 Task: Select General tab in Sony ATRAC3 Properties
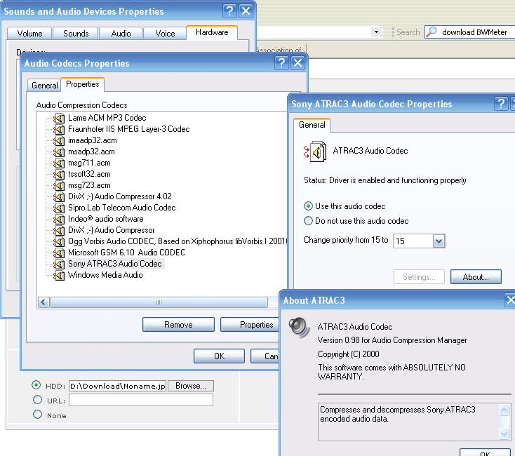click(312, 125)
